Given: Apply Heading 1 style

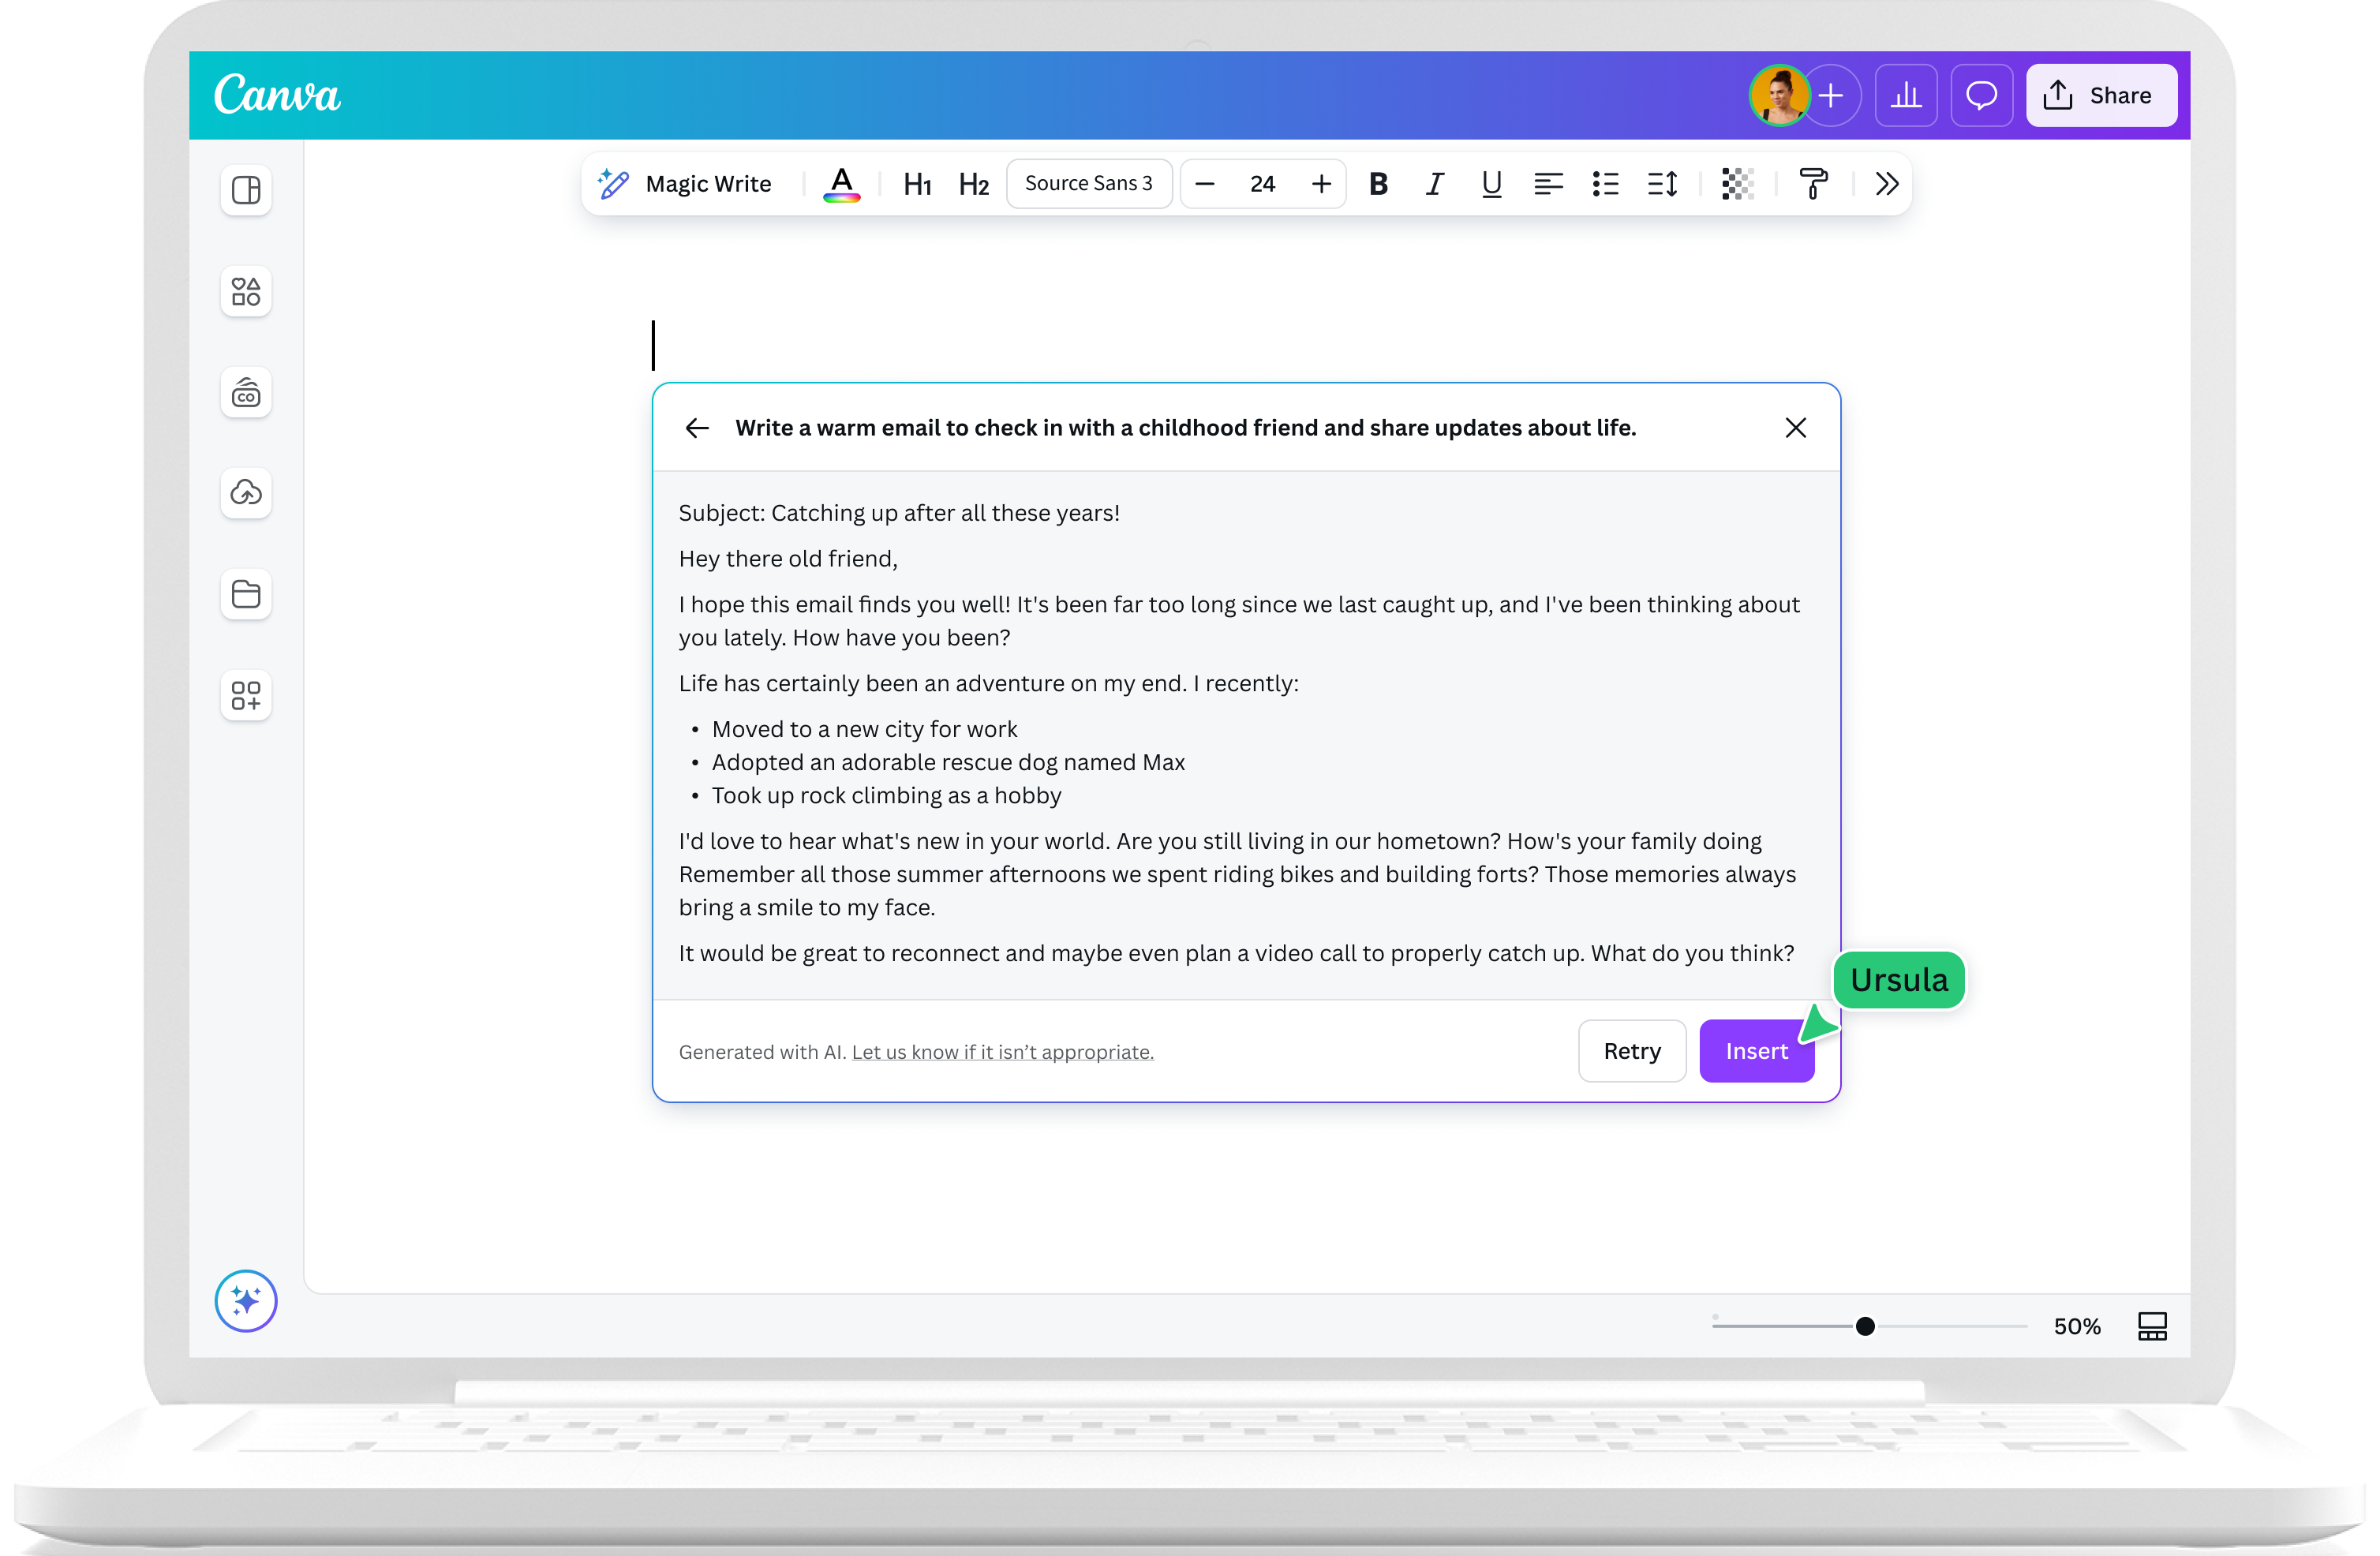Looking at the screenshot, I should tap(917, 183).
